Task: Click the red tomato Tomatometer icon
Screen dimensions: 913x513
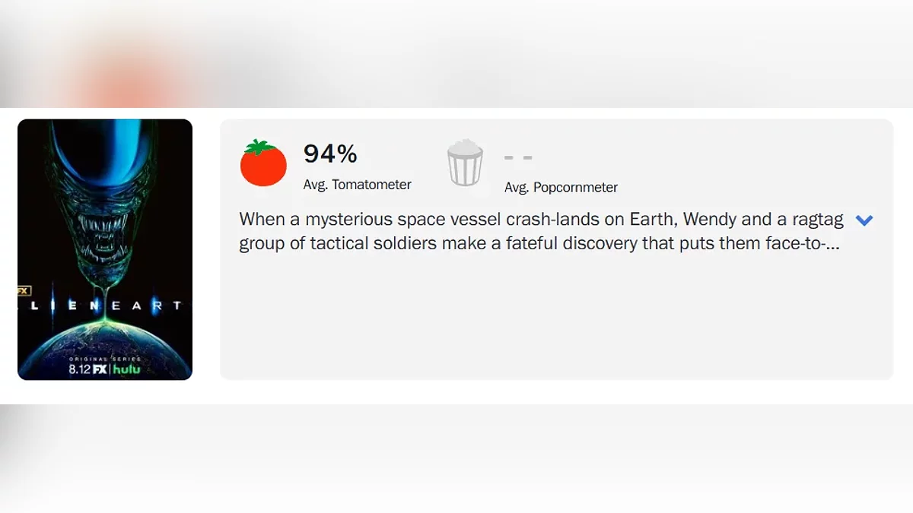Action: click(263, 163)
